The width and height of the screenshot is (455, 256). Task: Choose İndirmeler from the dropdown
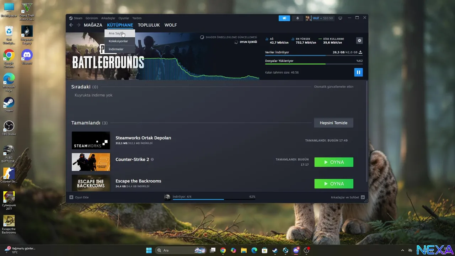click(x=120, y=49)
